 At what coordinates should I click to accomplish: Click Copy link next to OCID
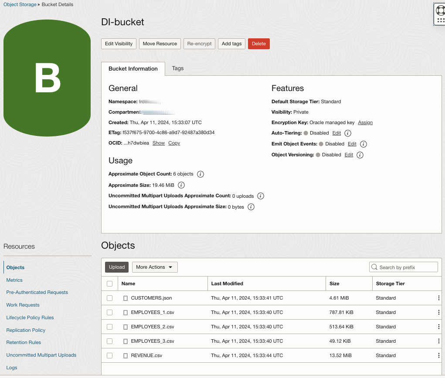[x=174, y=143]
